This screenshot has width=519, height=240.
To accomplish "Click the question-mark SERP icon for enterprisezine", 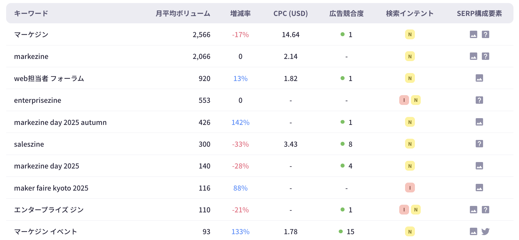I will [x=479, y=100].
